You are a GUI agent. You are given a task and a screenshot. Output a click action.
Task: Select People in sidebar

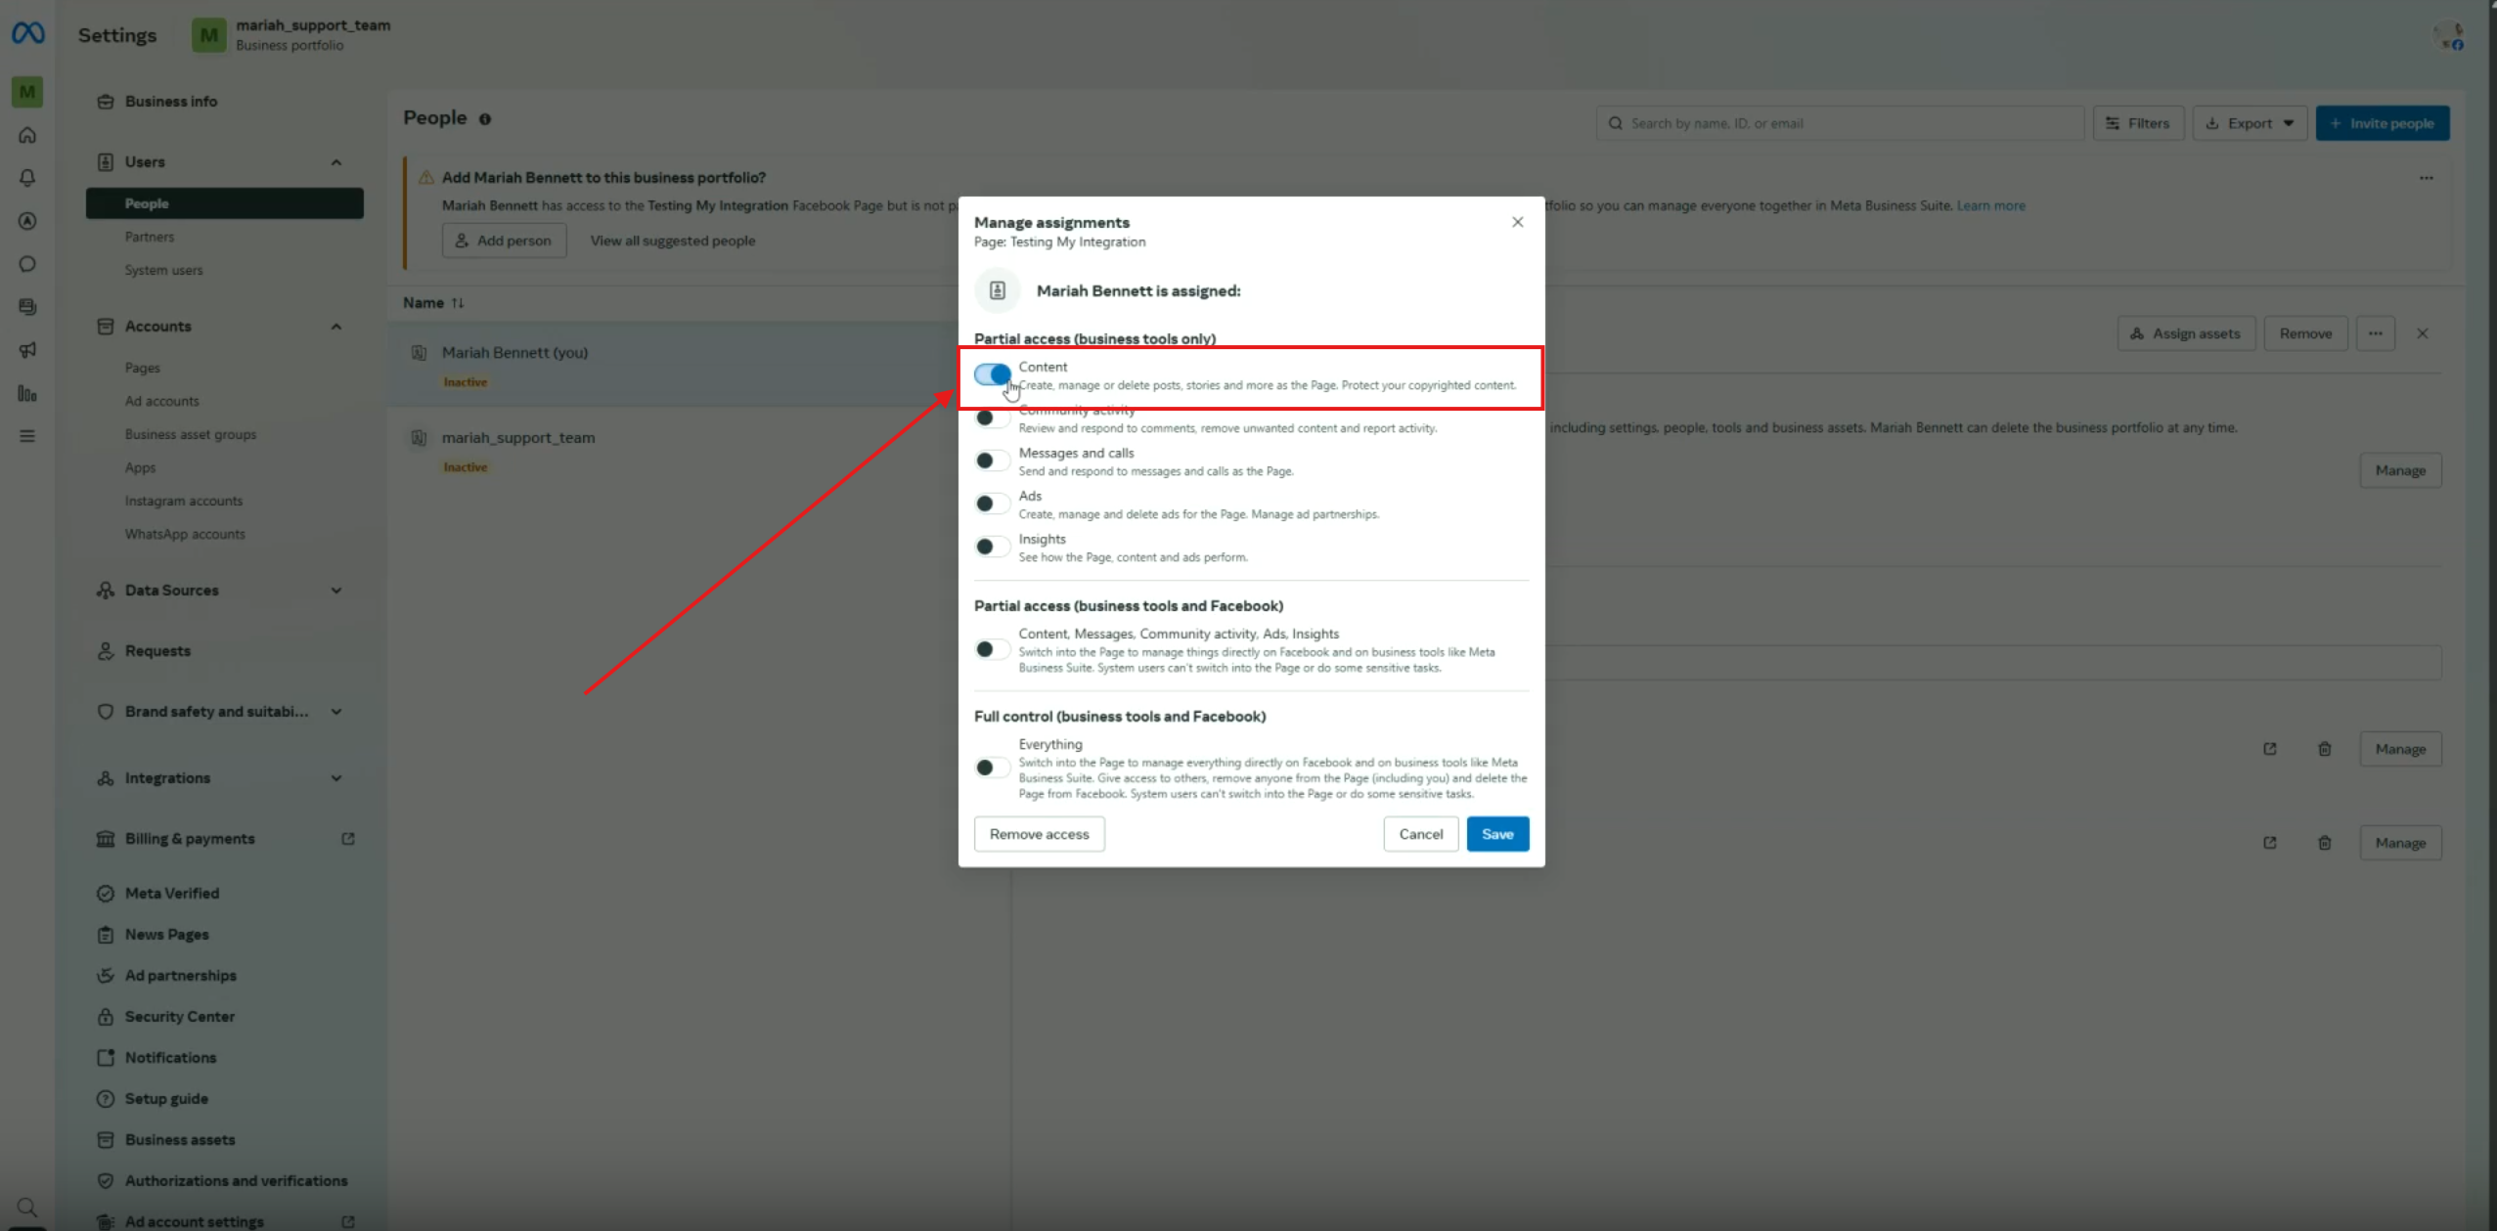[x=224, y=203]
